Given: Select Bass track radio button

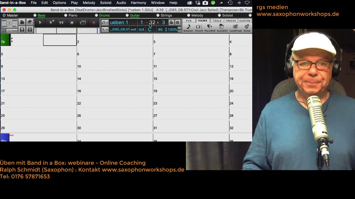Looking at the screenshot, I should (x=35, y=15).
